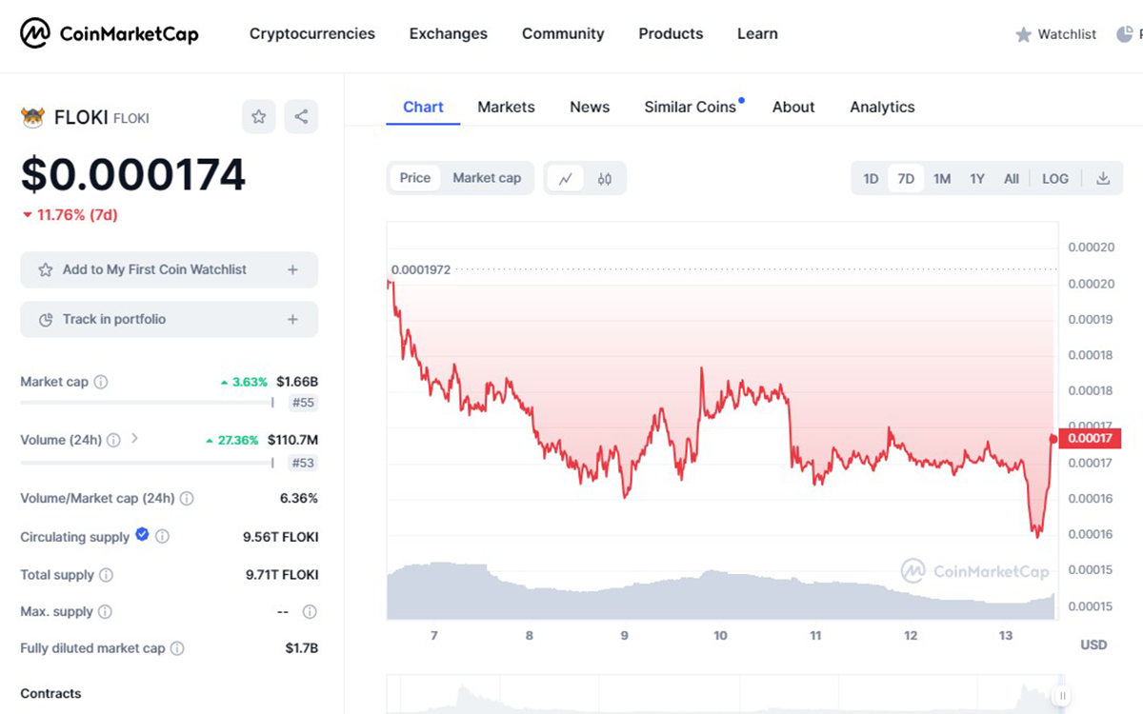Viewport: 1143px width, 714px height.
Task: Click the chart range selector strip
Action: pos(722,695)
